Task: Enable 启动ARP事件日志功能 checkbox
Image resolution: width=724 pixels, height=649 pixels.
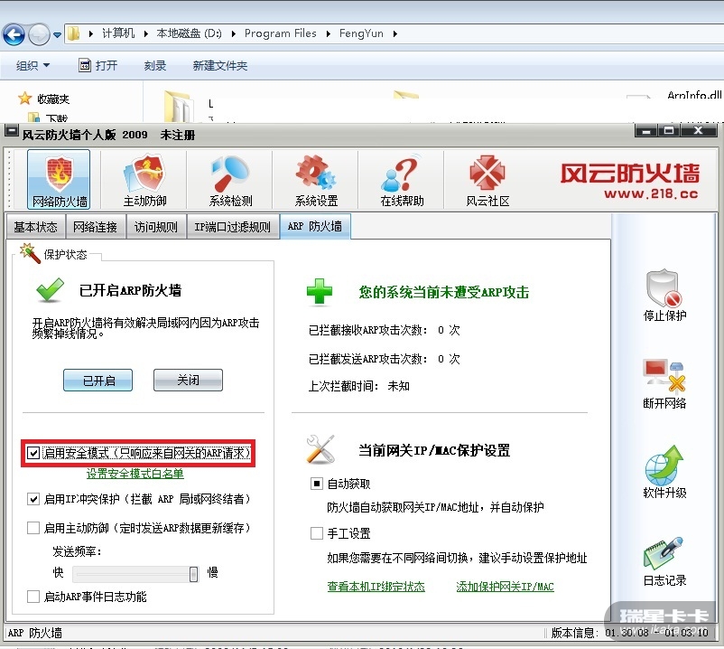Action: click(33, 597)
